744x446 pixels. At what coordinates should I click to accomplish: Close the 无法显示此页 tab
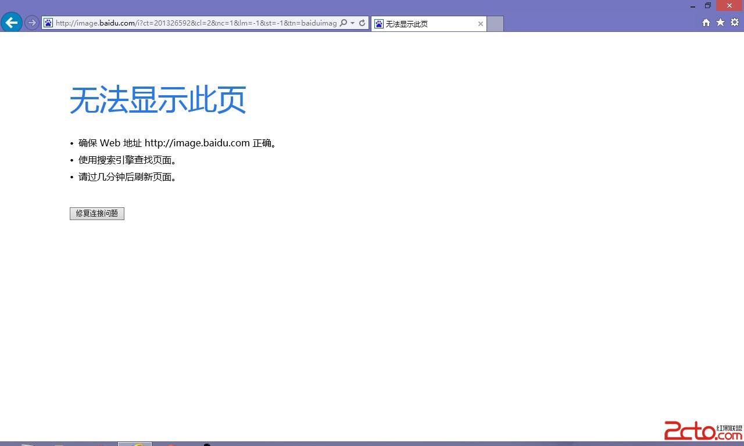click(x=480, y=24)
